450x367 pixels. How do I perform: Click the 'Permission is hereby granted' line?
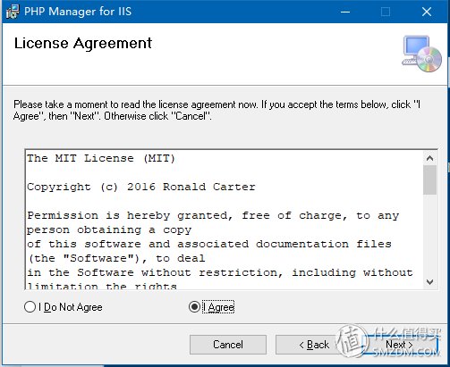tap(213, 215)
